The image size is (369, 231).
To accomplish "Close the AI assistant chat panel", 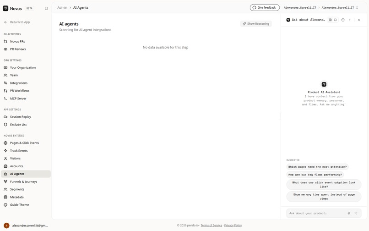I will [x=358, y=20].
